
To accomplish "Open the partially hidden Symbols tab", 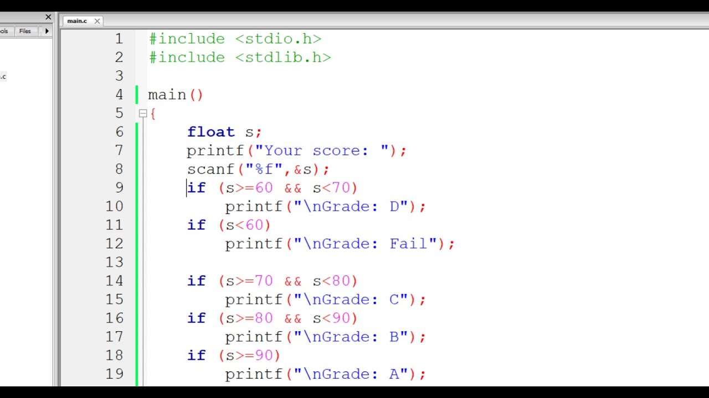I will point(4,31).
